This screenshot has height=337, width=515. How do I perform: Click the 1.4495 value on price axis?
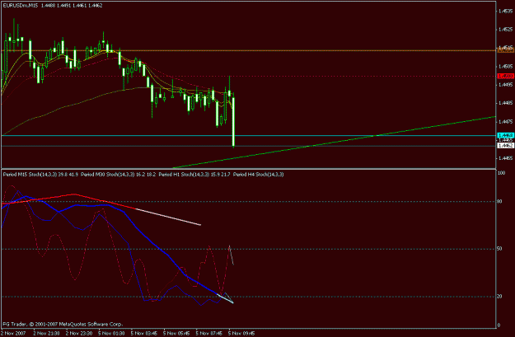[x=505, y=85]
